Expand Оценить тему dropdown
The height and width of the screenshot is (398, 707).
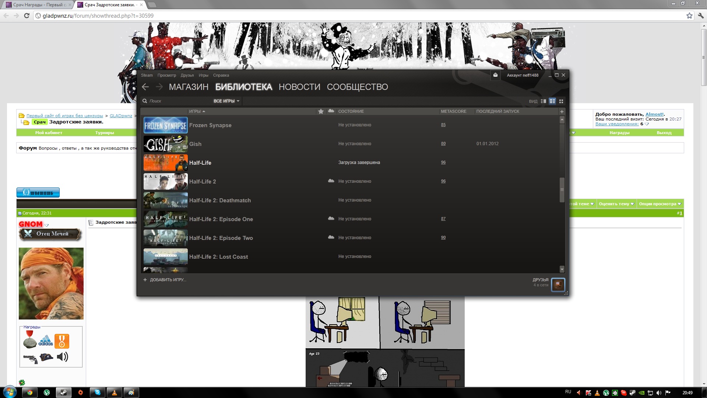pos(616,204)
